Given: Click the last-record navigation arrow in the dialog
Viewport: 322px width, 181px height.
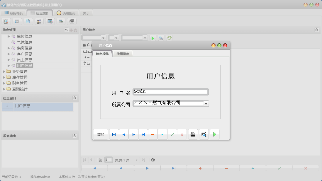Looking at the screenshot, I should point(143,134).
